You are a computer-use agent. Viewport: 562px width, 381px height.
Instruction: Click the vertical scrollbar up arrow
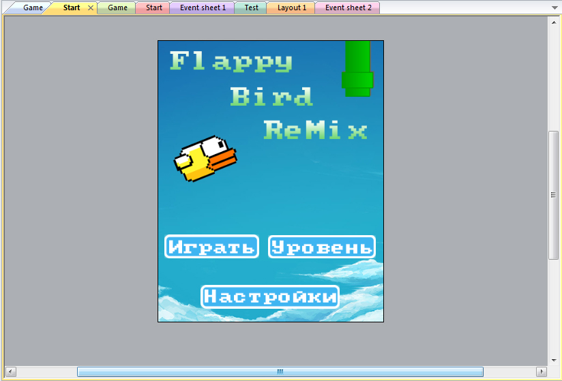554,22
